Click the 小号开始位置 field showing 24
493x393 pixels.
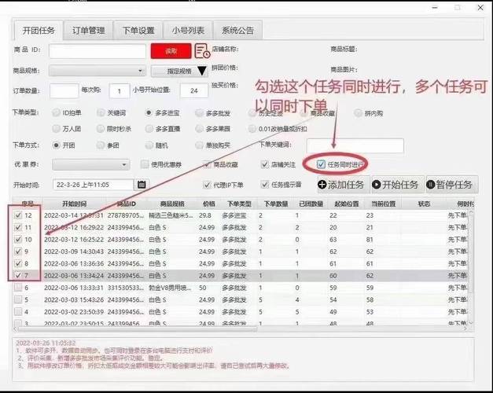point(194,91)
